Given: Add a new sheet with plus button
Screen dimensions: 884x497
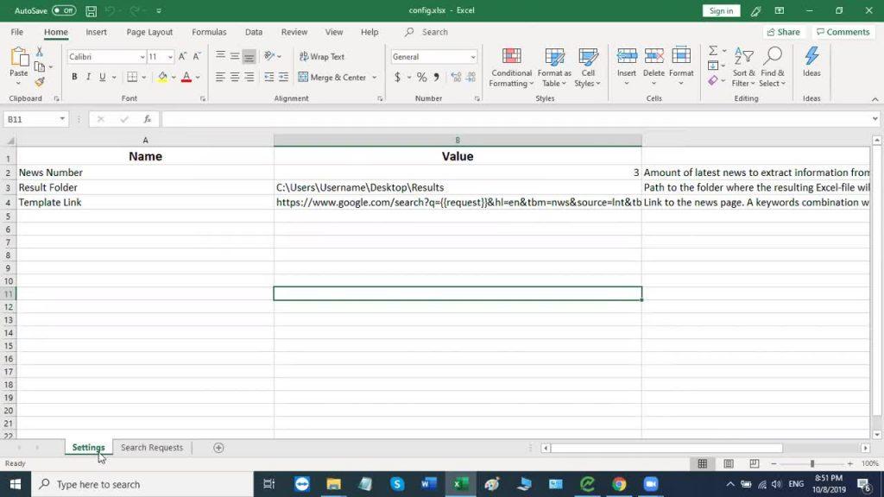Looking at the screenshot, I should click(218, 448).
